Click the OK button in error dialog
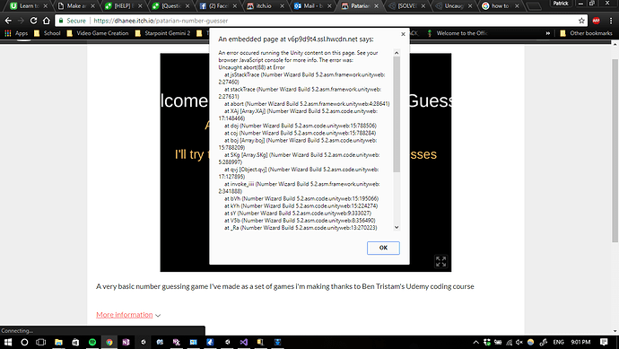This screenshot has height=349, width=619. click(383, 248)
